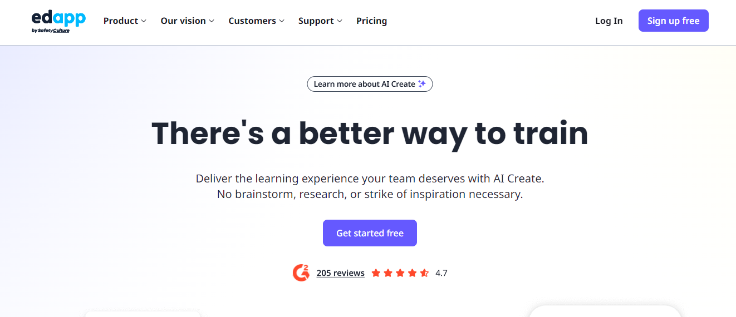736x317 pixels.
Task: Click the first orange rating star
Action: coord(376,273)
